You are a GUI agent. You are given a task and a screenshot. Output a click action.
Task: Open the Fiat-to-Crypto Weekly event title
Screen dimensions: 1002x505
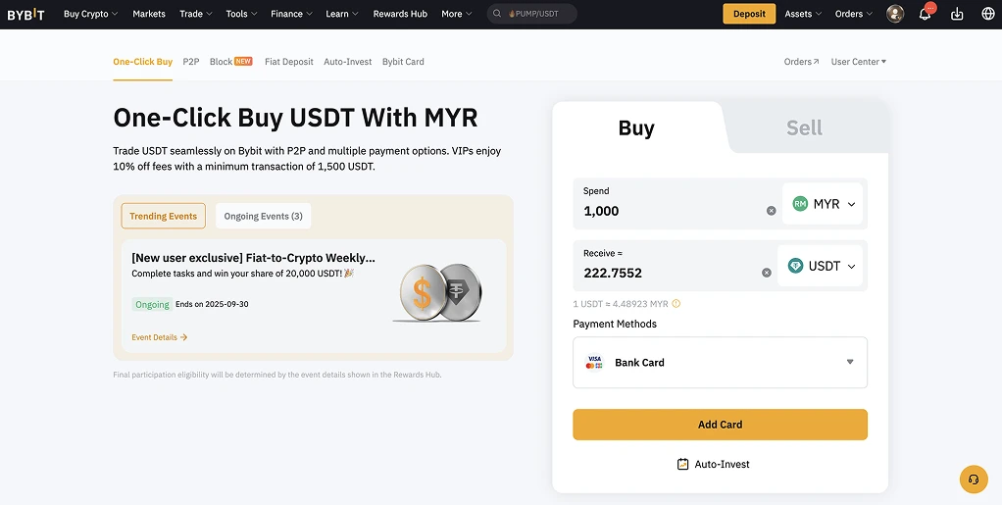coord(253,258)
